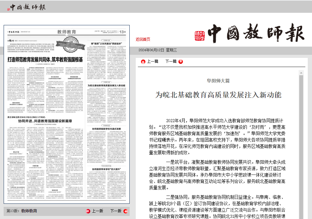
Task: Click the small 中国教师报 logo at top left
Action: pos(24,7)
